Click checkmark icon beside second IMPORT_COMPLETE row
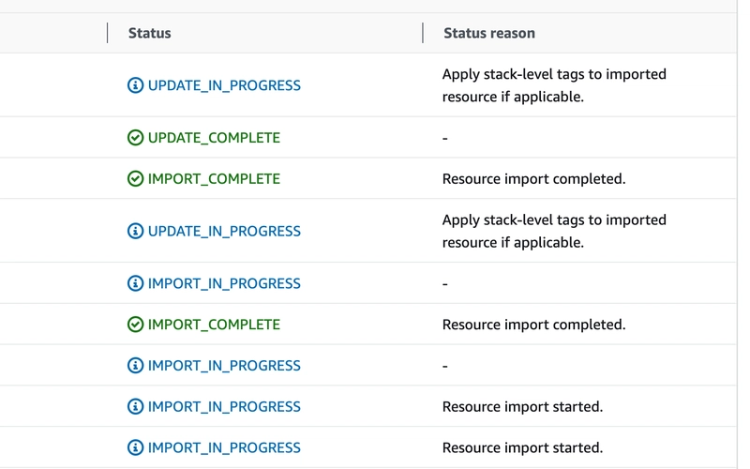750x469 pixels. click(135, 325)
